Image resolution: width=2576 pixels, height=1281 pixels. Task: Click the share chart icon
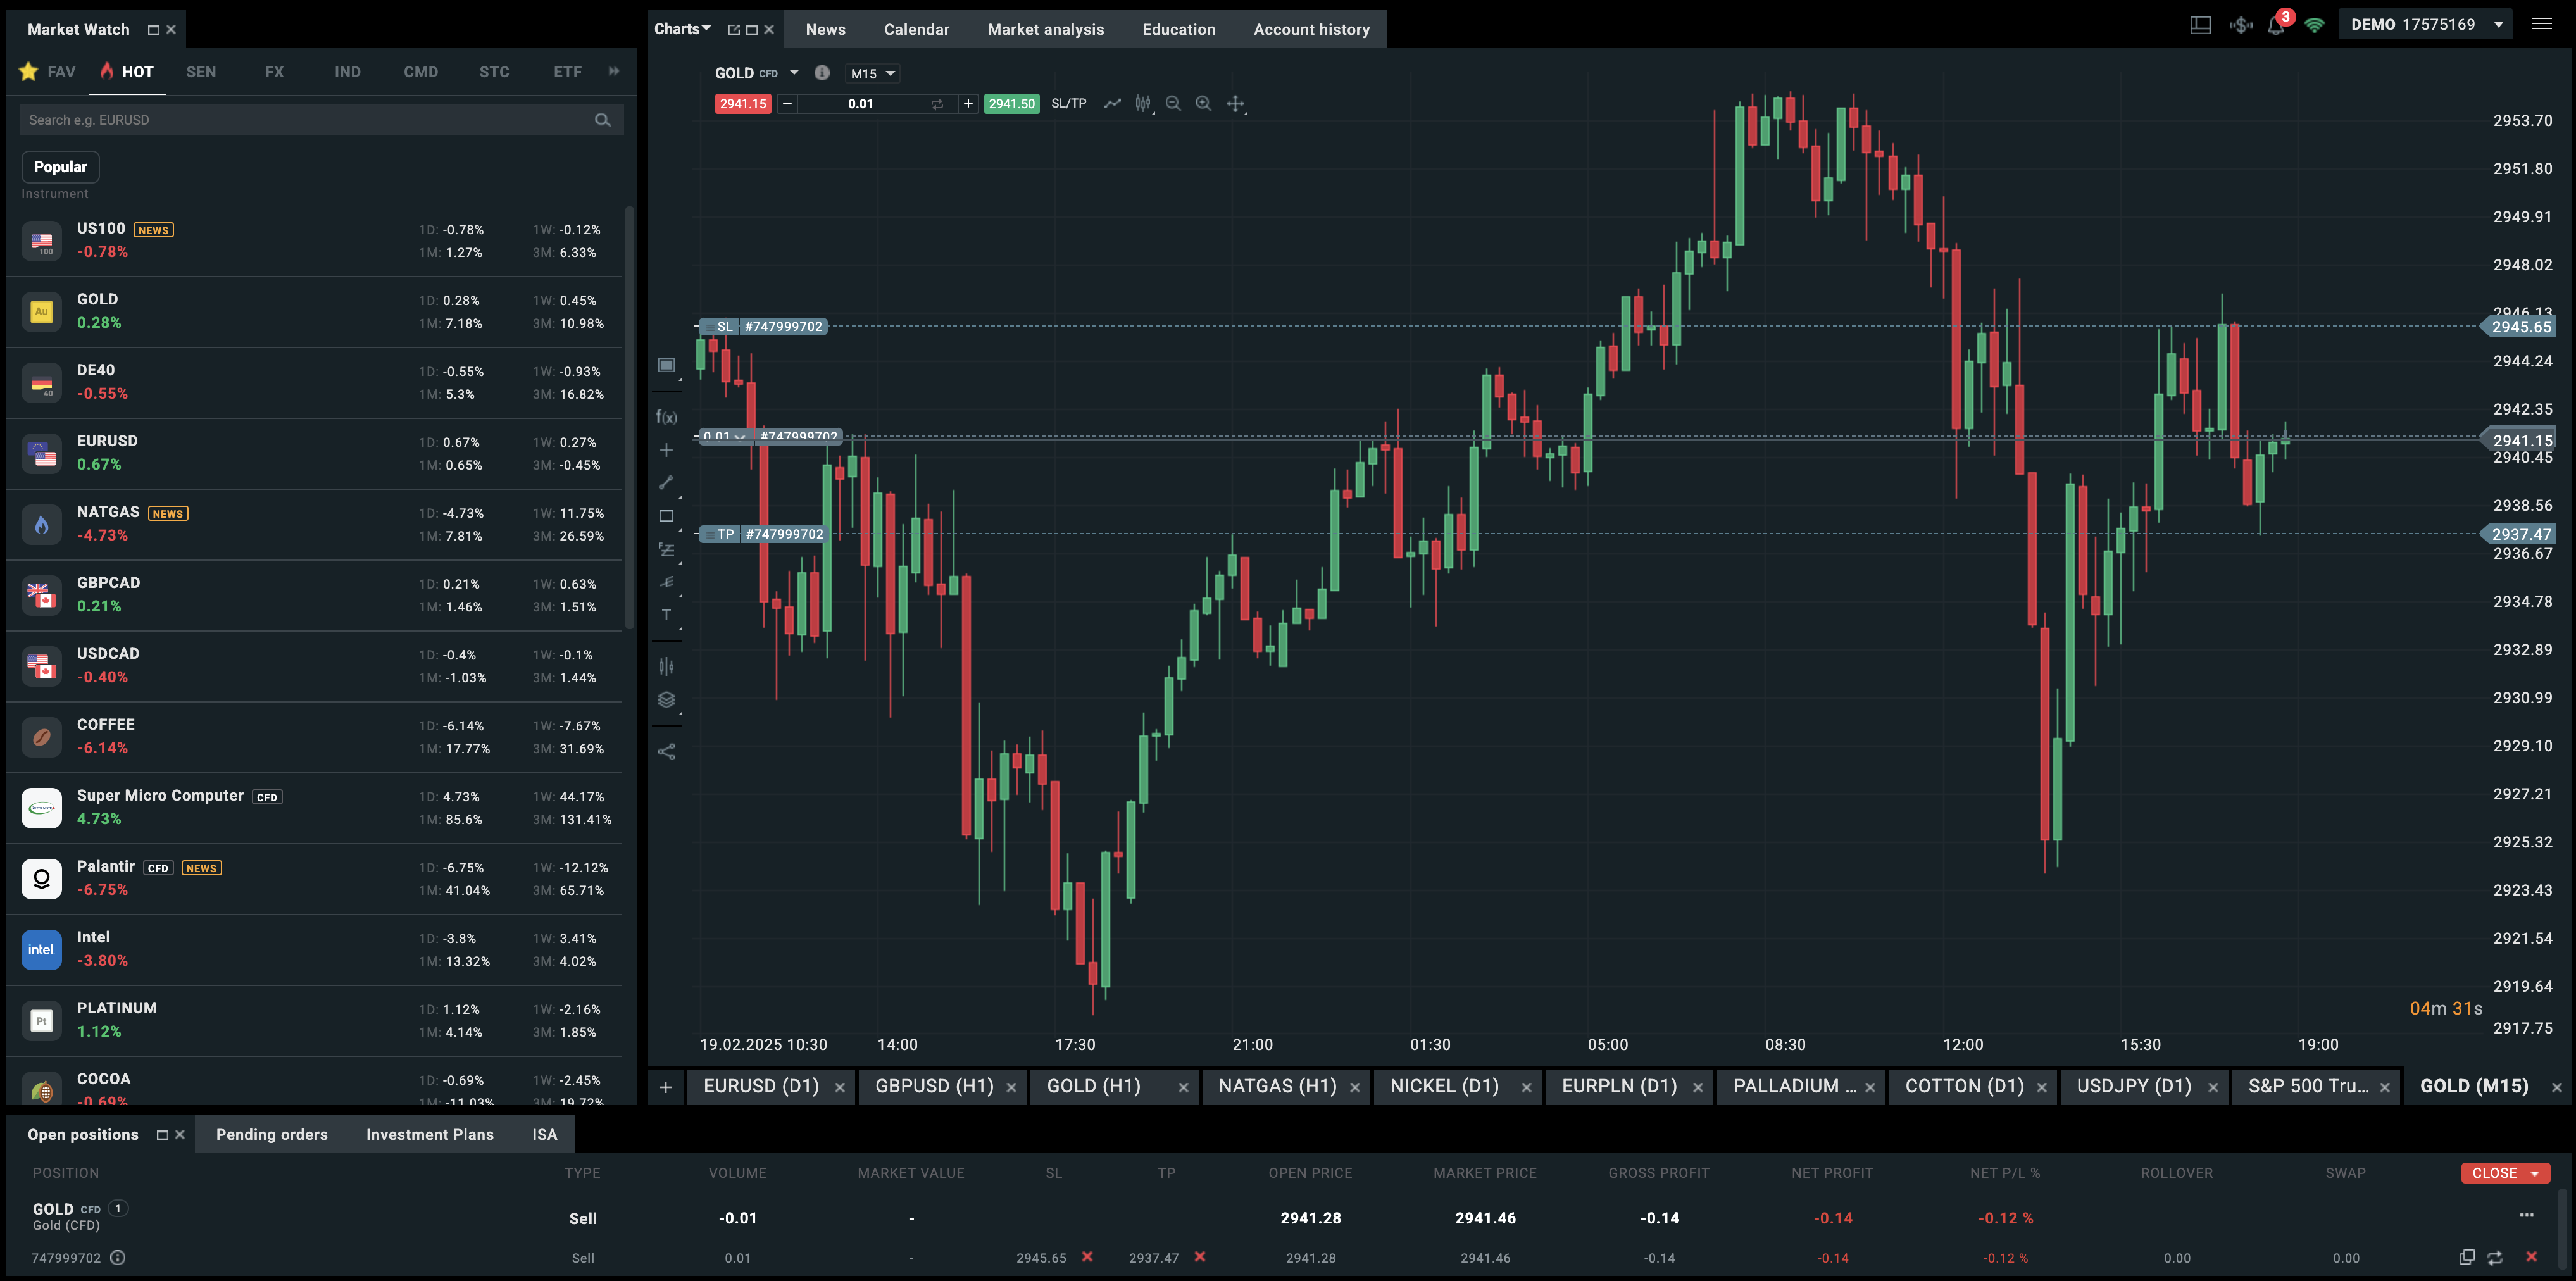click(666, 752)
